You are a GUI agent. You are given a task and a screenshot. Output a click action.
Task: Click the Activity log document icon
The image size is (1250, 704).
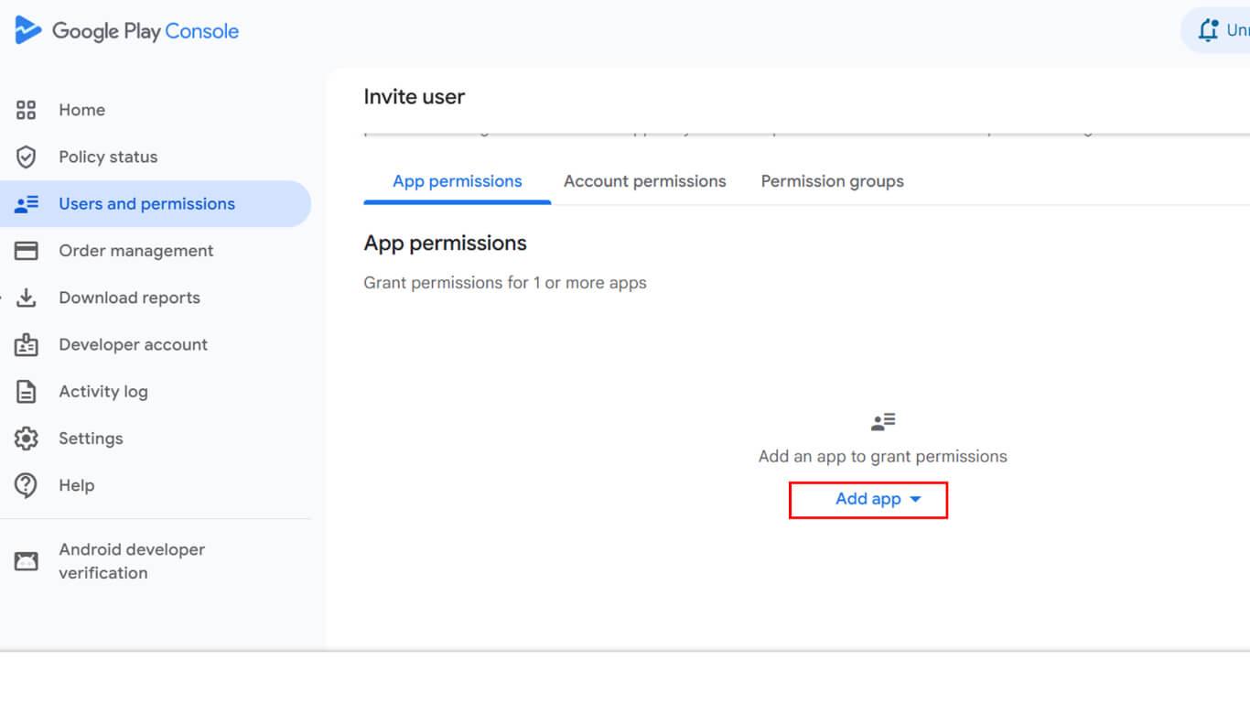(x=27, y=392)
